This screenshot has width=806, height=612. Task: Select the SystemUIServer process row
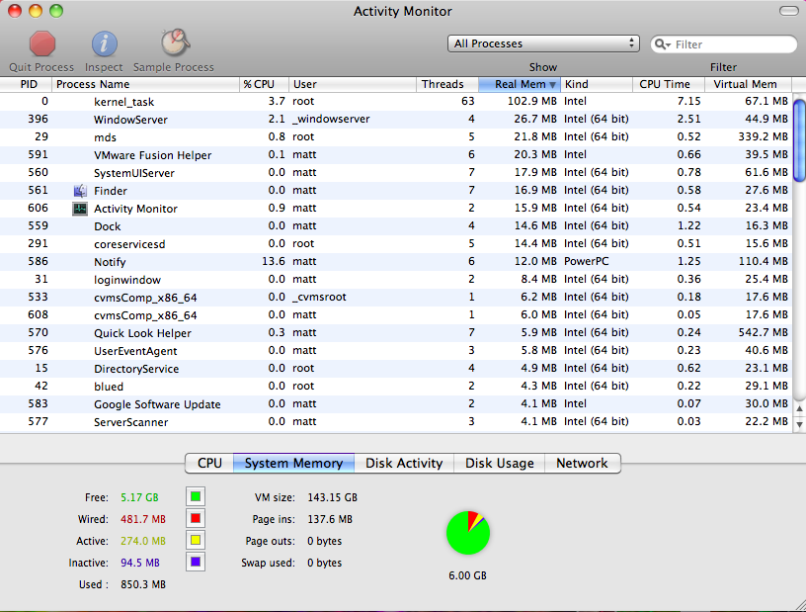tap(396, 172)
